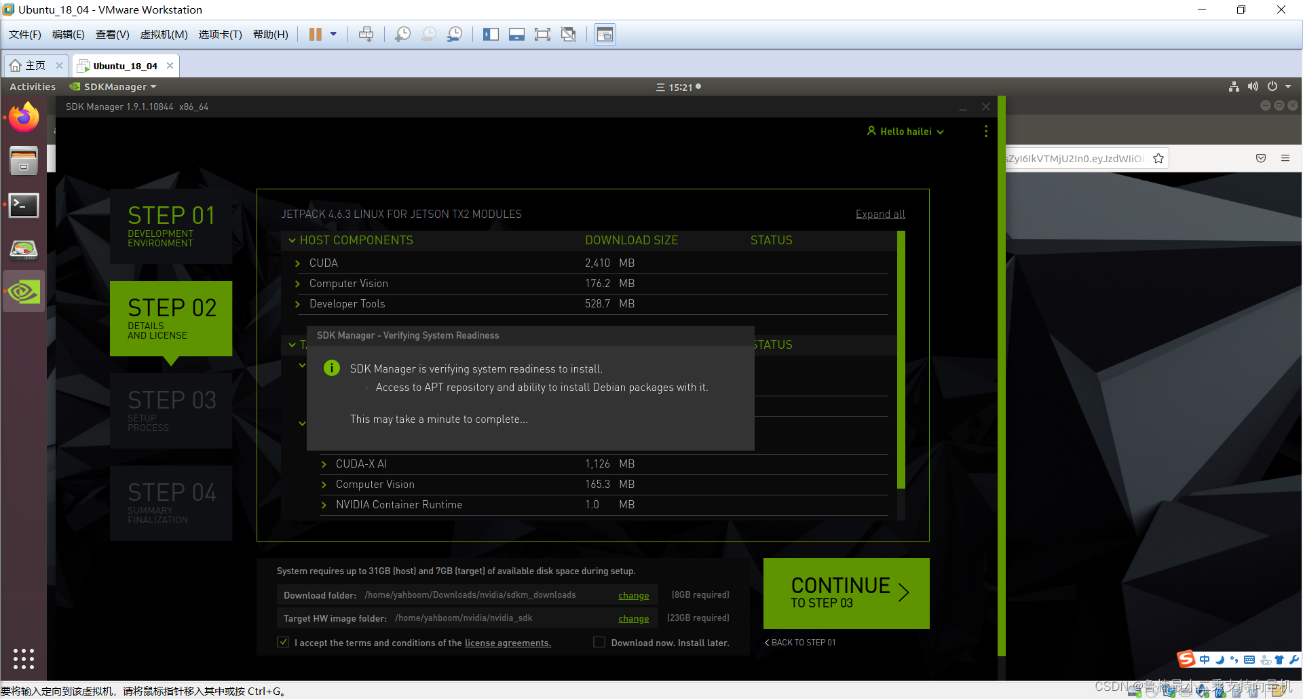Open snapshot manager toolbar icon

coord(455,35)
